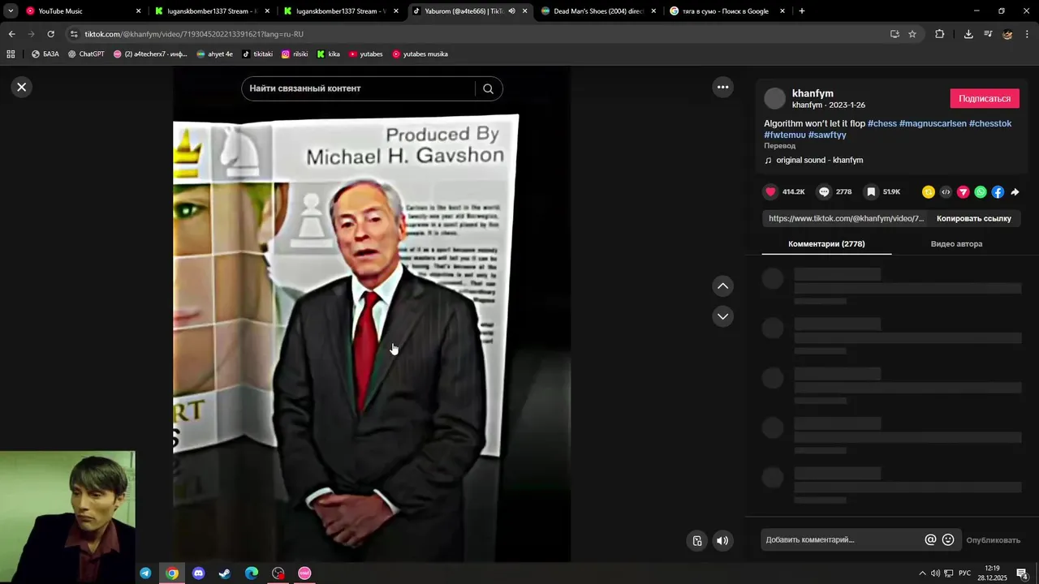
Task: Bookmark this page with star icon
Action: point(912,34)
